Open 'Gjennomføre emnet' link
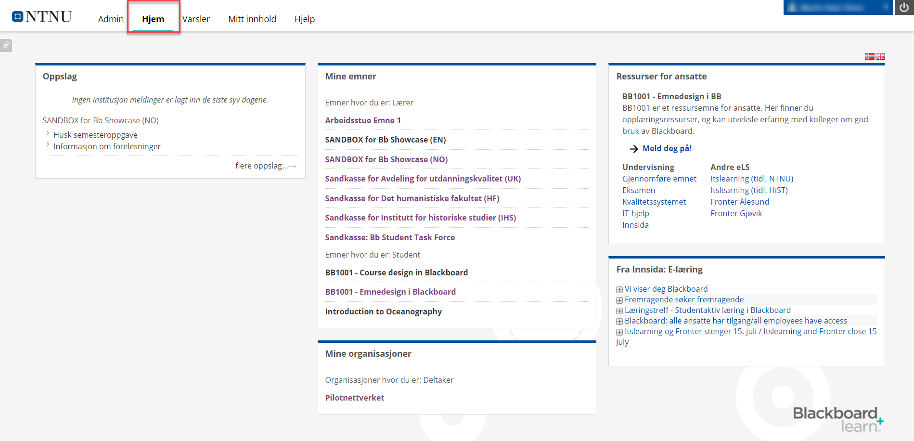Image resolution: width=914 pixels, height=441 pixels. coord(659,179)
